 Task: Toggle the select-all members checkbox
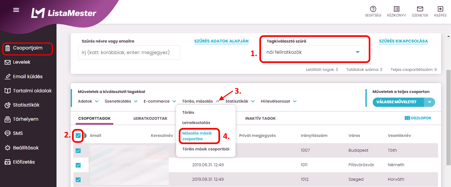click(x=78, y=135)
